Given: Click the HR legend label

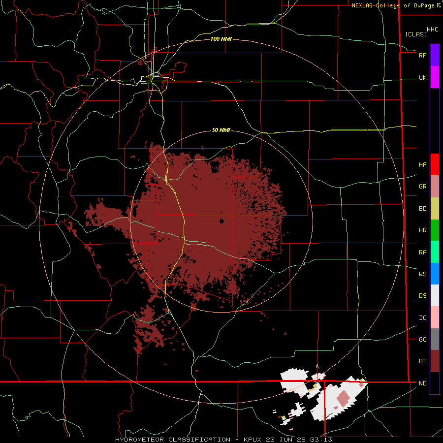Looking at the screenshot, I should (x=423, y=230).
